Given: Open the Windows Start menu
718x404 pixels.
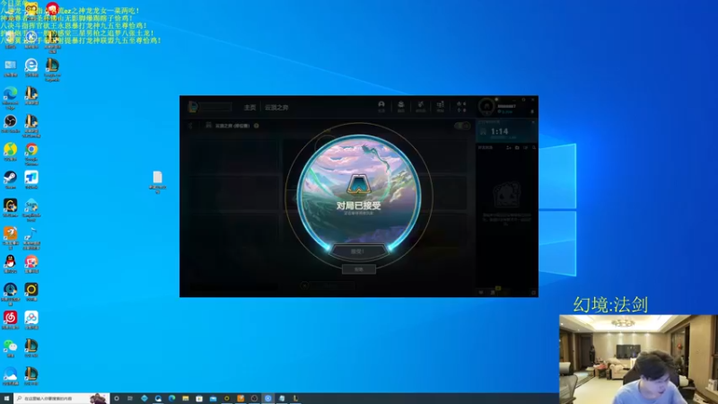Looking at the screenshot, I should tap(6, 399).
